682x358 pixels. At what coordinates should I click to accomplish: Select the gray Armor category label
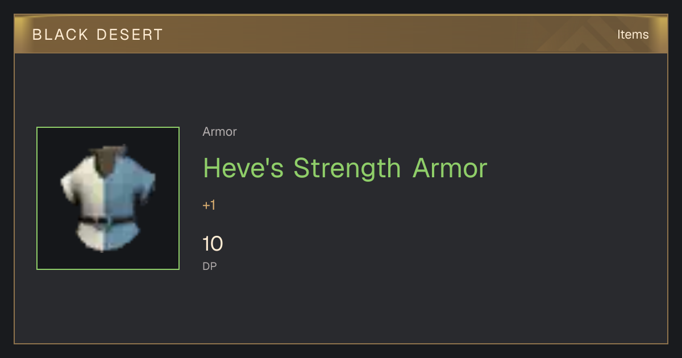tap(219, 132)
